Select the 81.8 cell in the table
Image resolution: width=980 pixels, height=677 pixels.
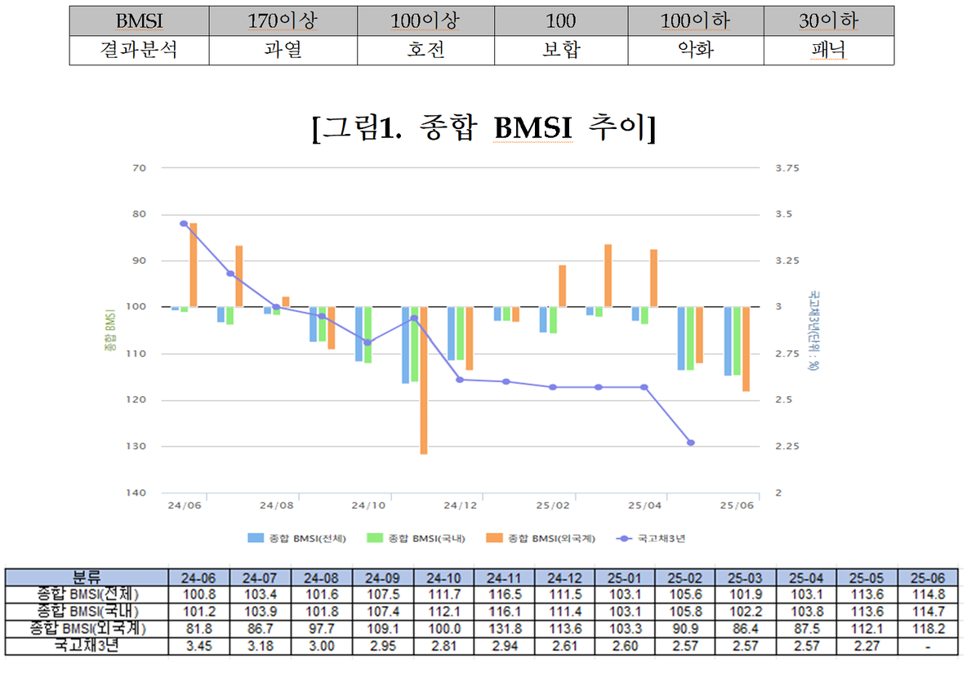pyautogui.click(x=198, y=629)
